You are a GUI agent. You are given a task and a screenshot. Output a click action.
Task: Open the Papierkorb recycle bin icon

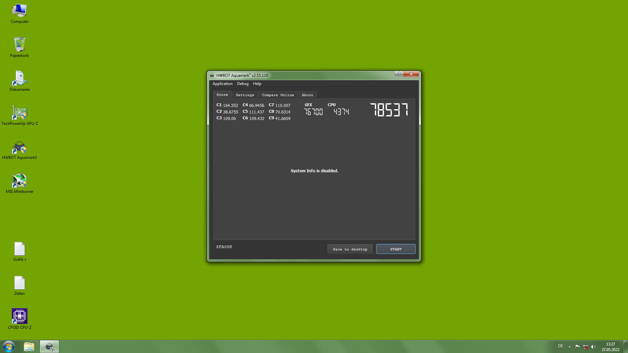pos(20,48)
